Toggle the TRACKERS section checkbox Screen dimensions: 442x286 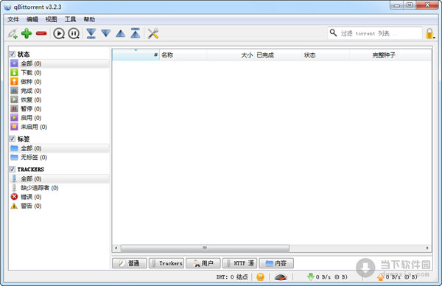point(13,170)
